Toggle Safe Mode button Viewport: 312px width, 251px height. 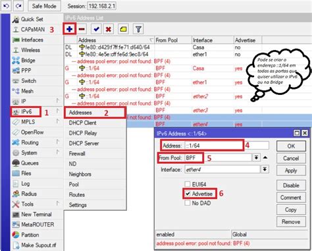(x=44, y=6)
